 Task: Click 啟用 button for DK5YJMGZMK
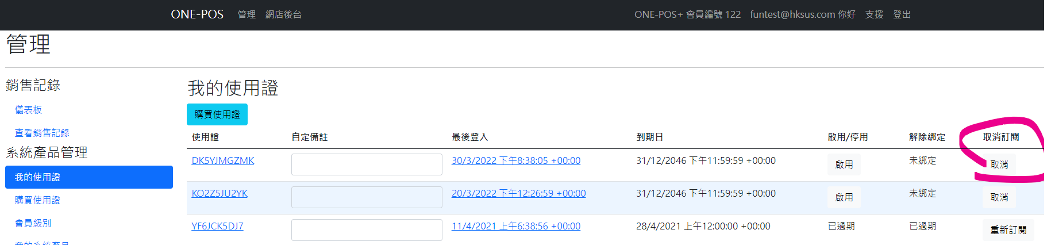coord(844,164)
